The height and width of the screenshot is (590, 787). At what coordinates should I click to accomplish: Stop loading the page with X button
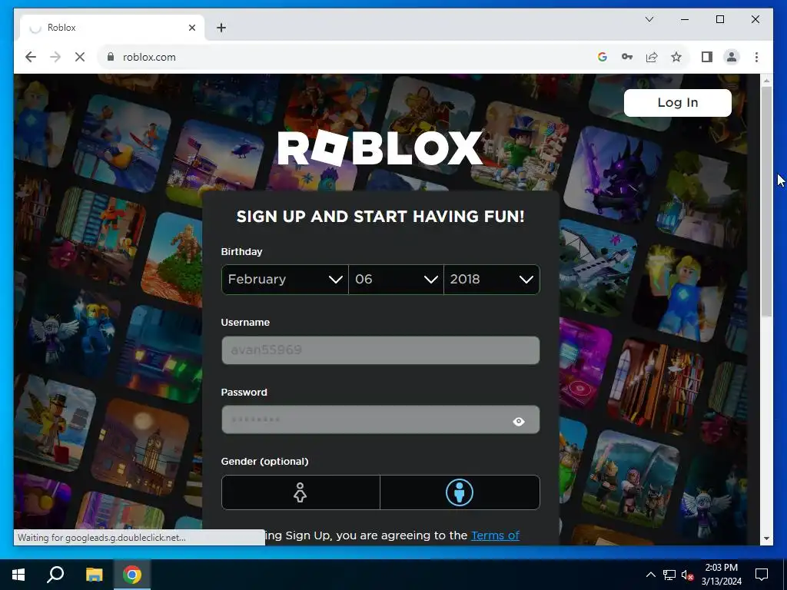80,57
